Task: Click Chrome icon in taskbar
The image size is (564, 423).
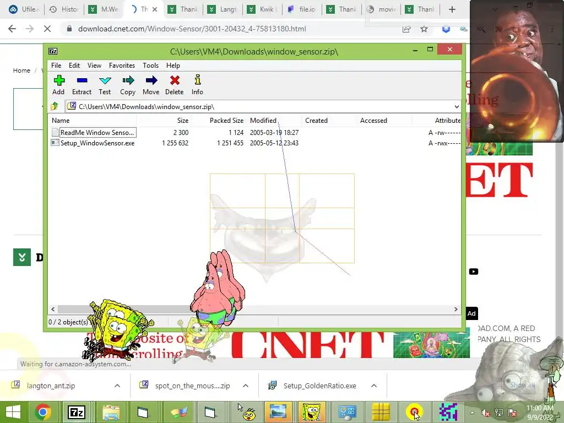Action: tap(43, 412)
